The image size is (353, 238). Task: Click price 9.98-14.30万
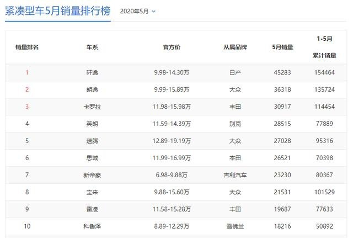pos(172,72)
